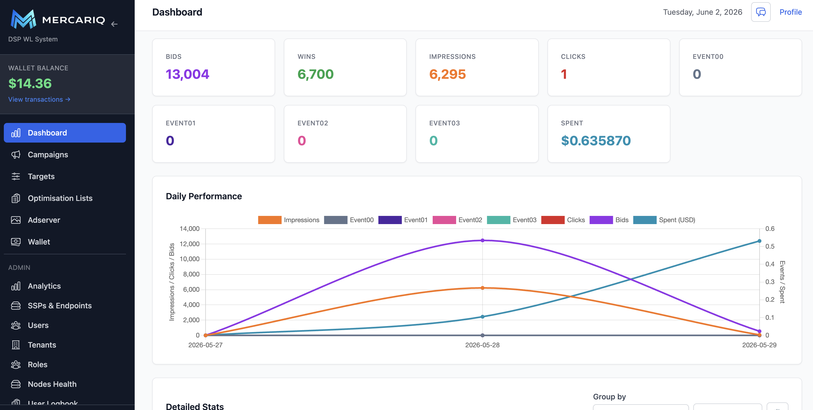Open Optimisation Lists in the sidebar
This screenshot has width=813, height=410.
[65, 198]
